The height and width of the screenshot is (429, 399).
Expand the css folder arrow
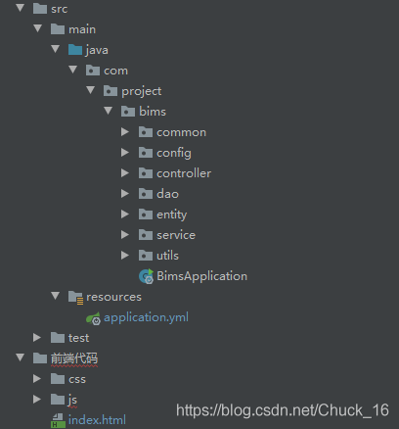tap(37, 379)
